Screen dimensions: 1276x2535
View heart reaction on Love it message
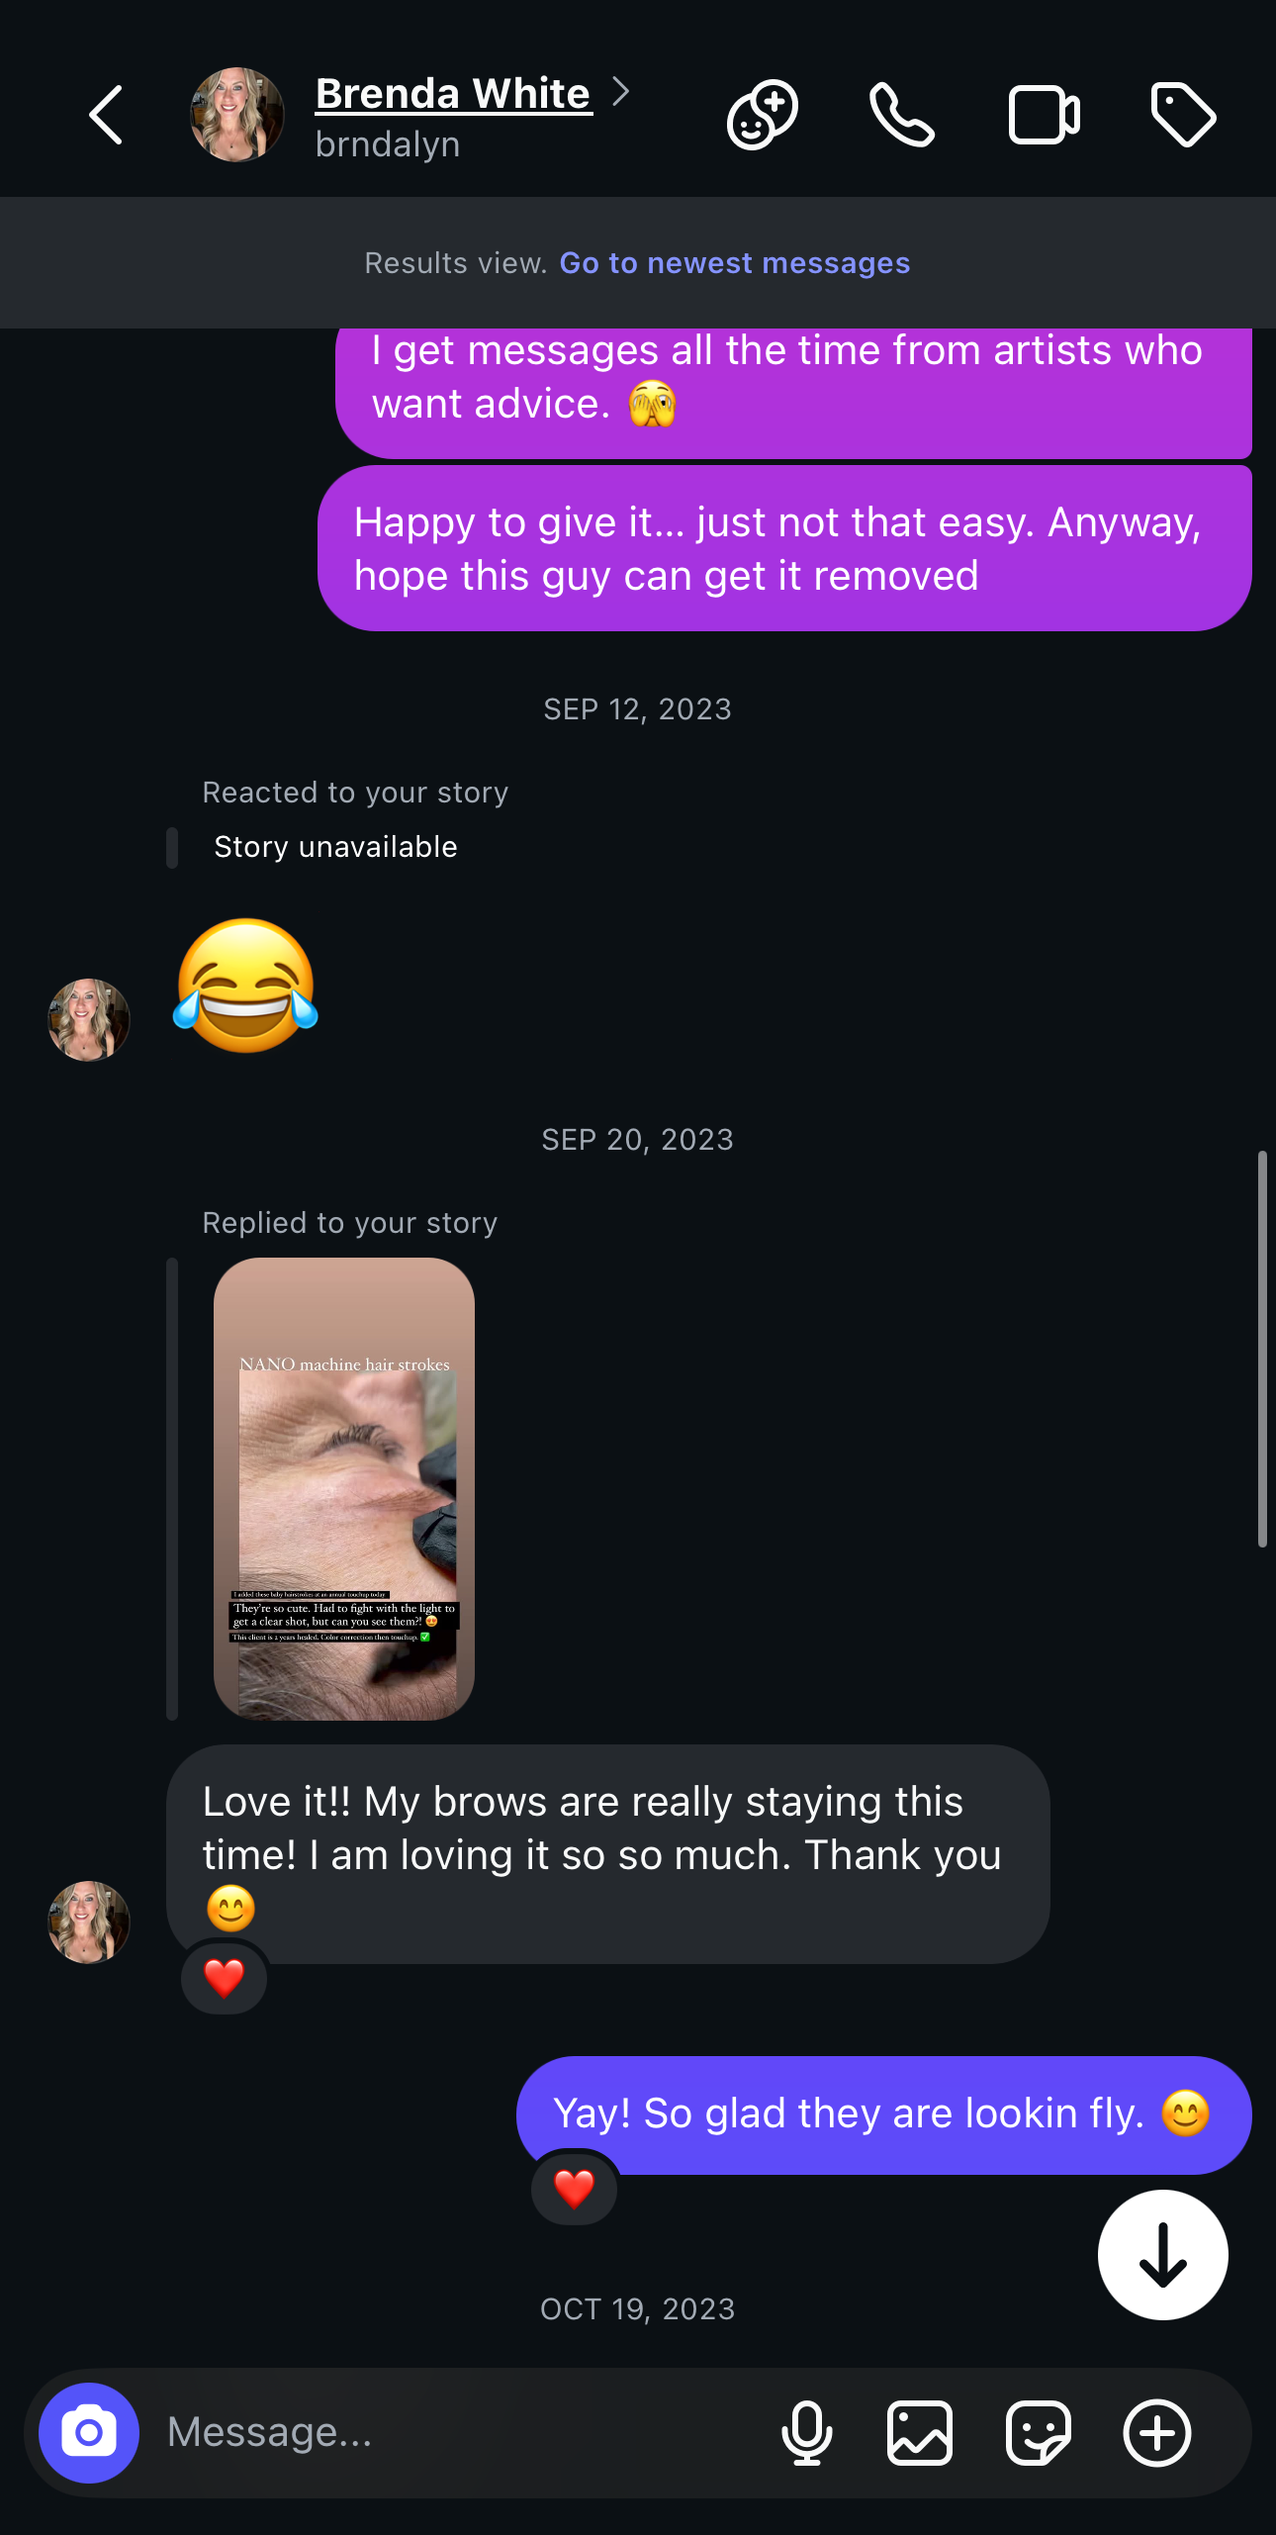point(224,1978)
